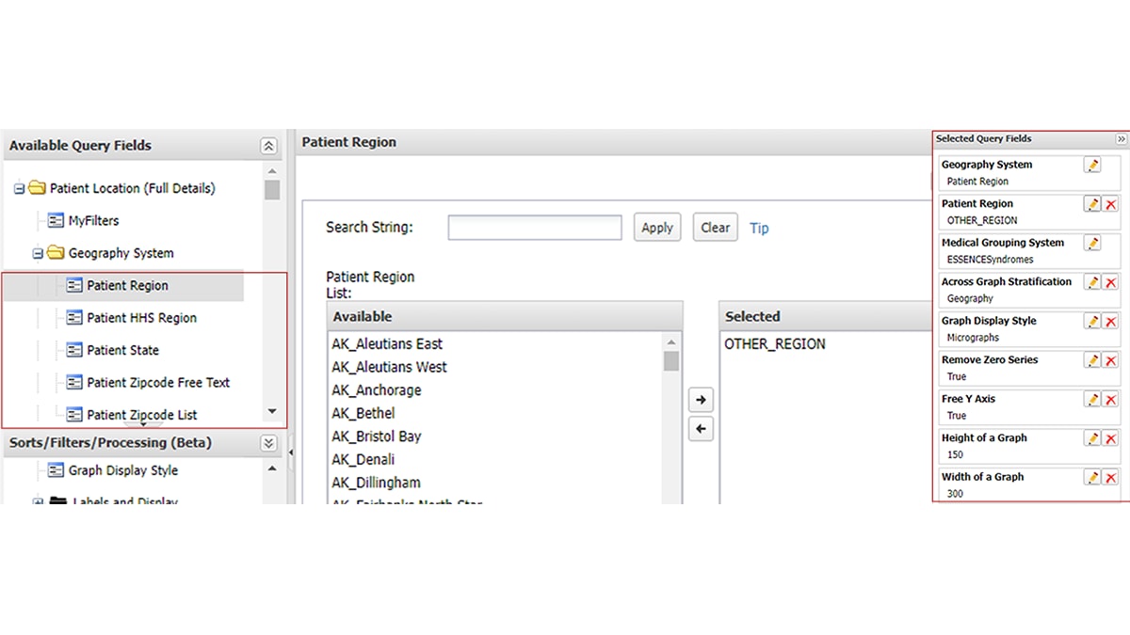Collapse the Geography System tree folder
Image resolution: width=1130 pixels, height=635 pixels.
[38, 253]
